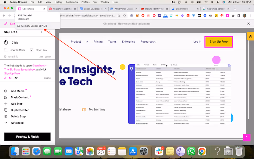Screen dimensions: 254x159
Task: Click the Sign Up Free button
Action: click(x=219, y=42)
